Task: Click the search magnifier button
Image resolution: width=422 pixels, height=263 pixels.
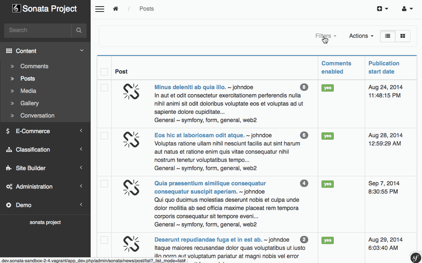Action: [79, 30]
